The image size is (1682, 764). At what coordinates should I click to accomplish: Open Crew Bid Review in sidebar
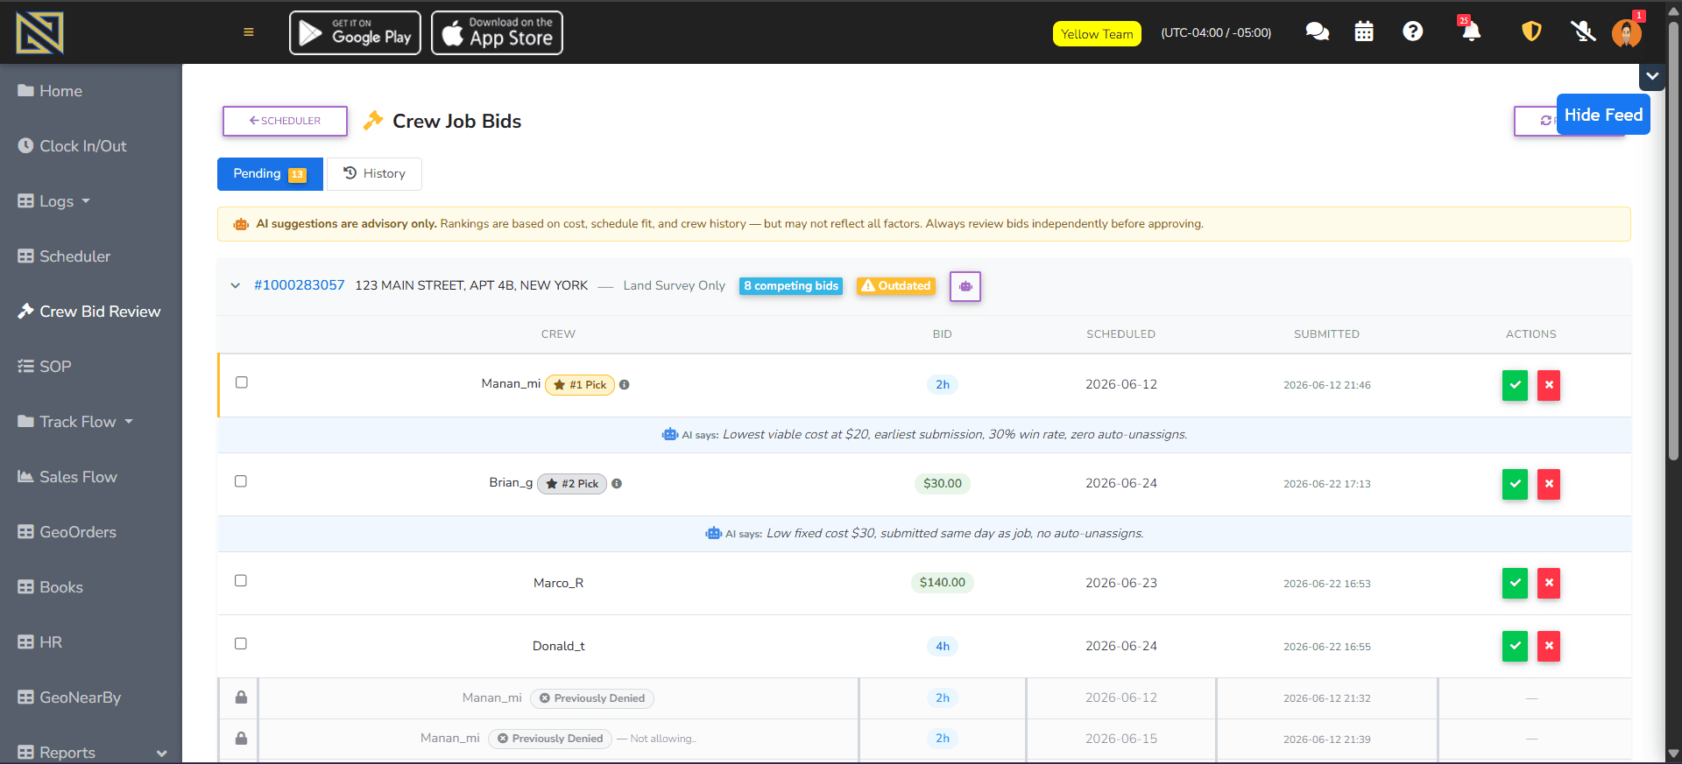pyautogui.click(x=91, y=312)
